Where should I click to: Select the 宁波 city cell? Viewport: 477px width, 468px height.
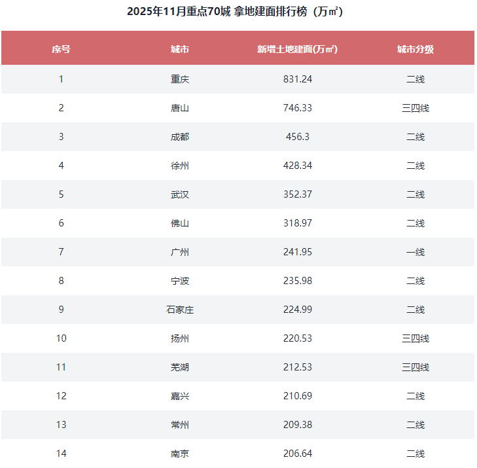pyautogui.click(x=180, y=281)
